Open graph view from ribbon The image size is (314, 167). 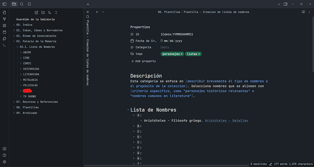[5, 19]
